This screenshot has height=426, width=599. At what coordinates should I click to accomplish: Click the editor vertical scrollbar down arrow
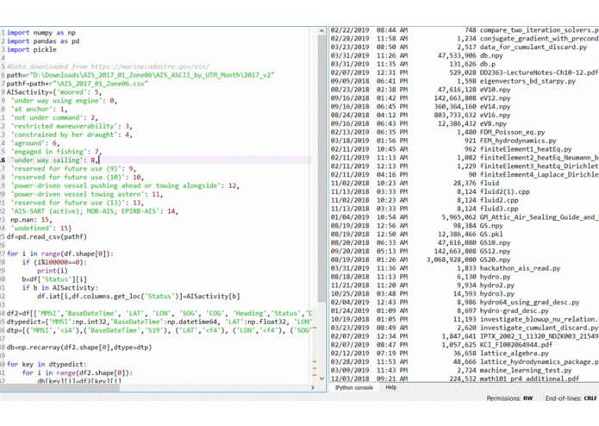[x=321, y=379]
